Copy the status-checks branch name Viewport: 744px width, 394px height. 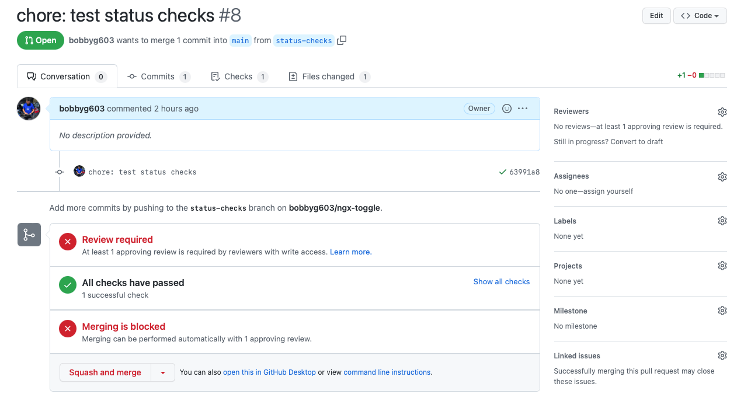[x=342, y=40]
